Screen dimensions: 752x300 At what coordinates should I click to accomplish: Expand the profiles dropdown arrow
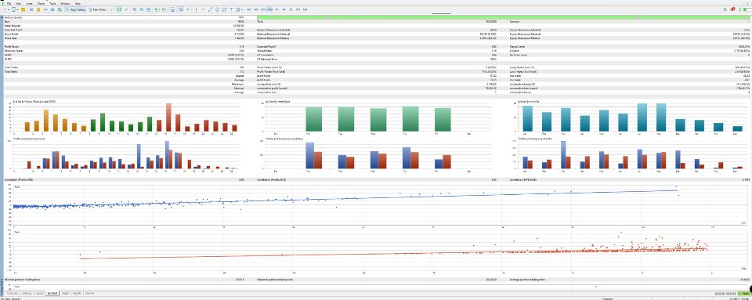pyautogui.click(x=18, y=9)
